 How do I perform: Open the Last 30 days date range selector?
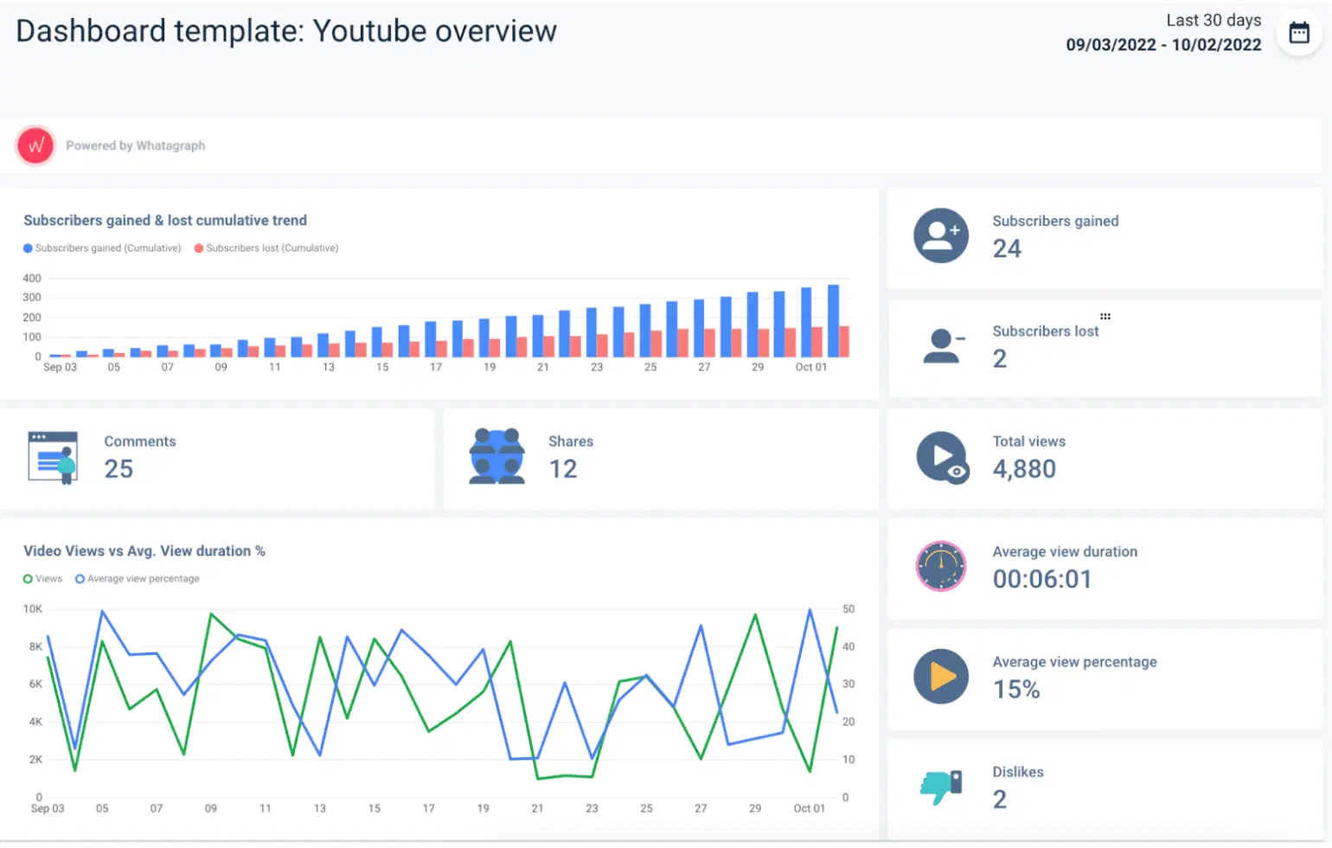coord(1214,19)
